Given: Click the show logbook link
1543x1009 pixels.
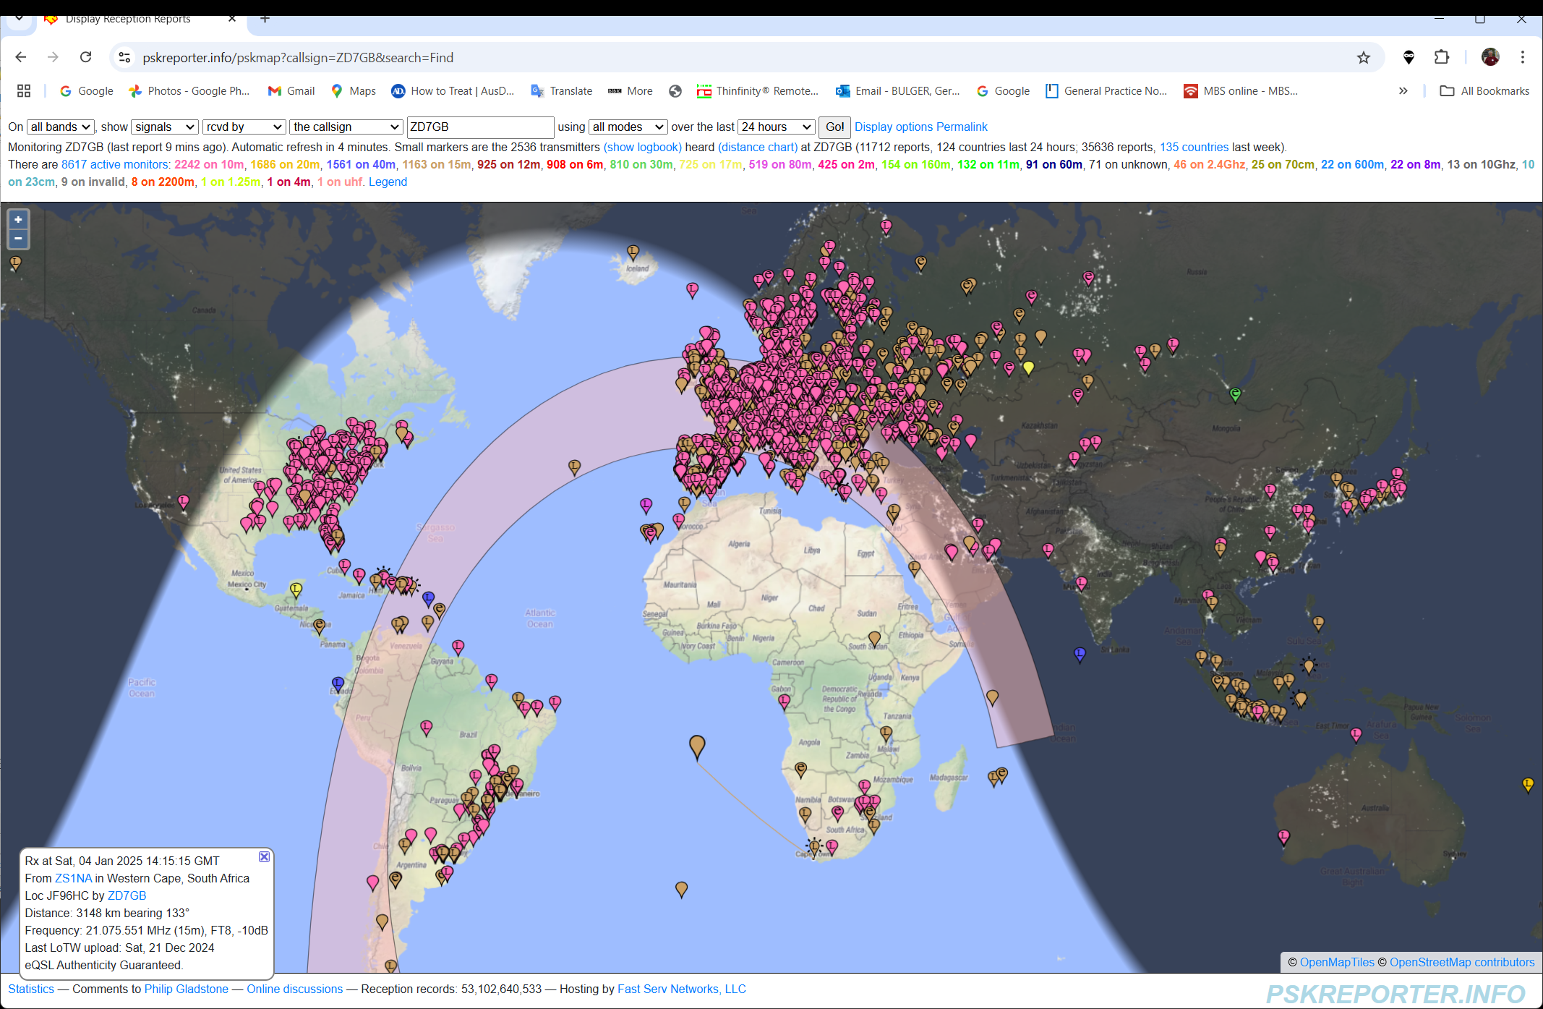Looking at the screenshot, I should [x=642, y=148].
